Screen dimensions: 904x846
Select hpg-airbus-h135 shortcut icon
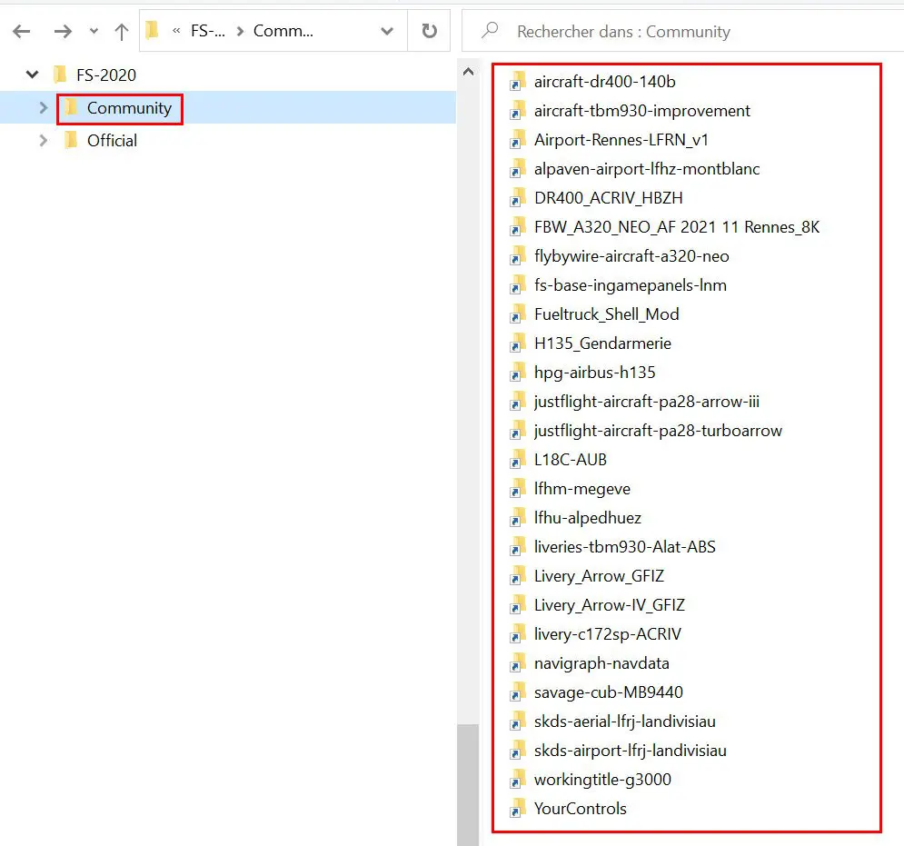(x=517, y=372)
